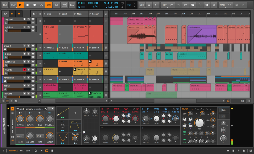Solo the Hybrid 4 track
This screenshot has height=154, width=254.
[x=29, y=27]
